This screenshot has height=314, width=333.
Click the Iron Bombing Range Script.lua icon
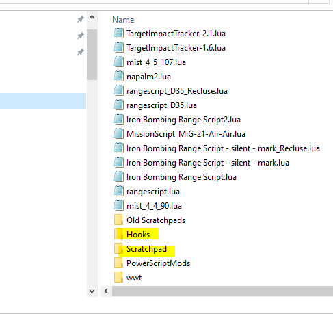[x=118, y=177]
